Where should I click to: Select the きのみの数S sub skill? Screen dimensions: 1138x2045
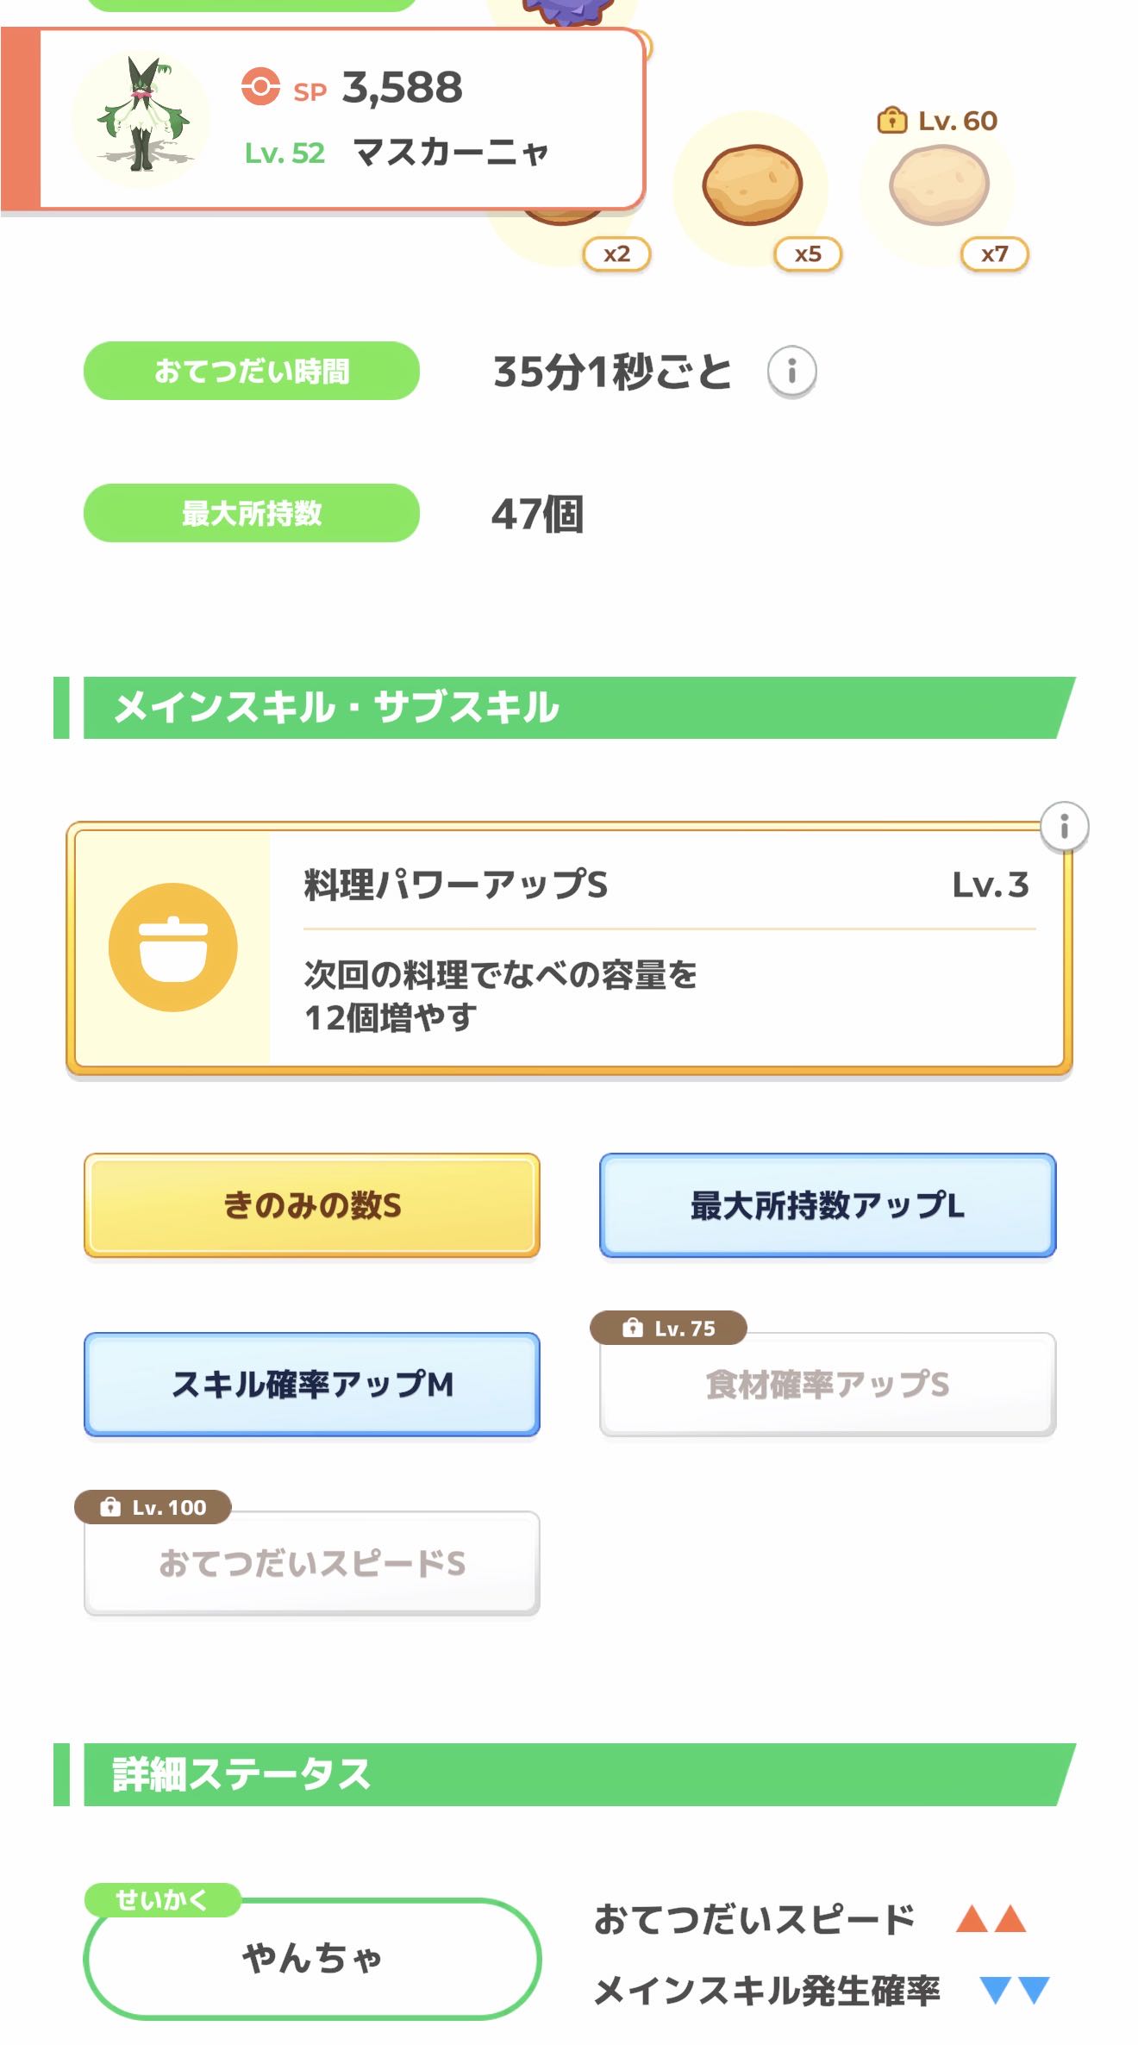(312, 1205)
